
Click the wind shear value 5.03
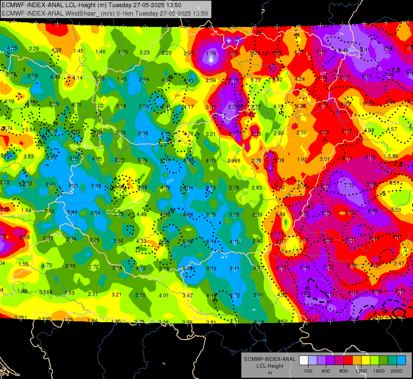328,267
